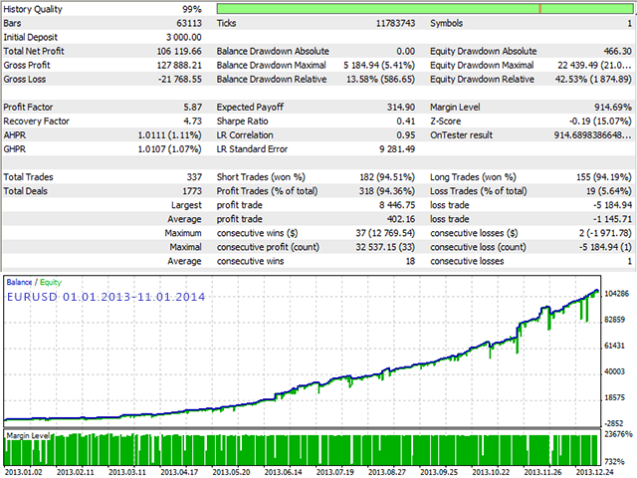Click the Equity legend label
Viewport: 637px width, 478px height.
pyautogui.click(x=50, y=282)
